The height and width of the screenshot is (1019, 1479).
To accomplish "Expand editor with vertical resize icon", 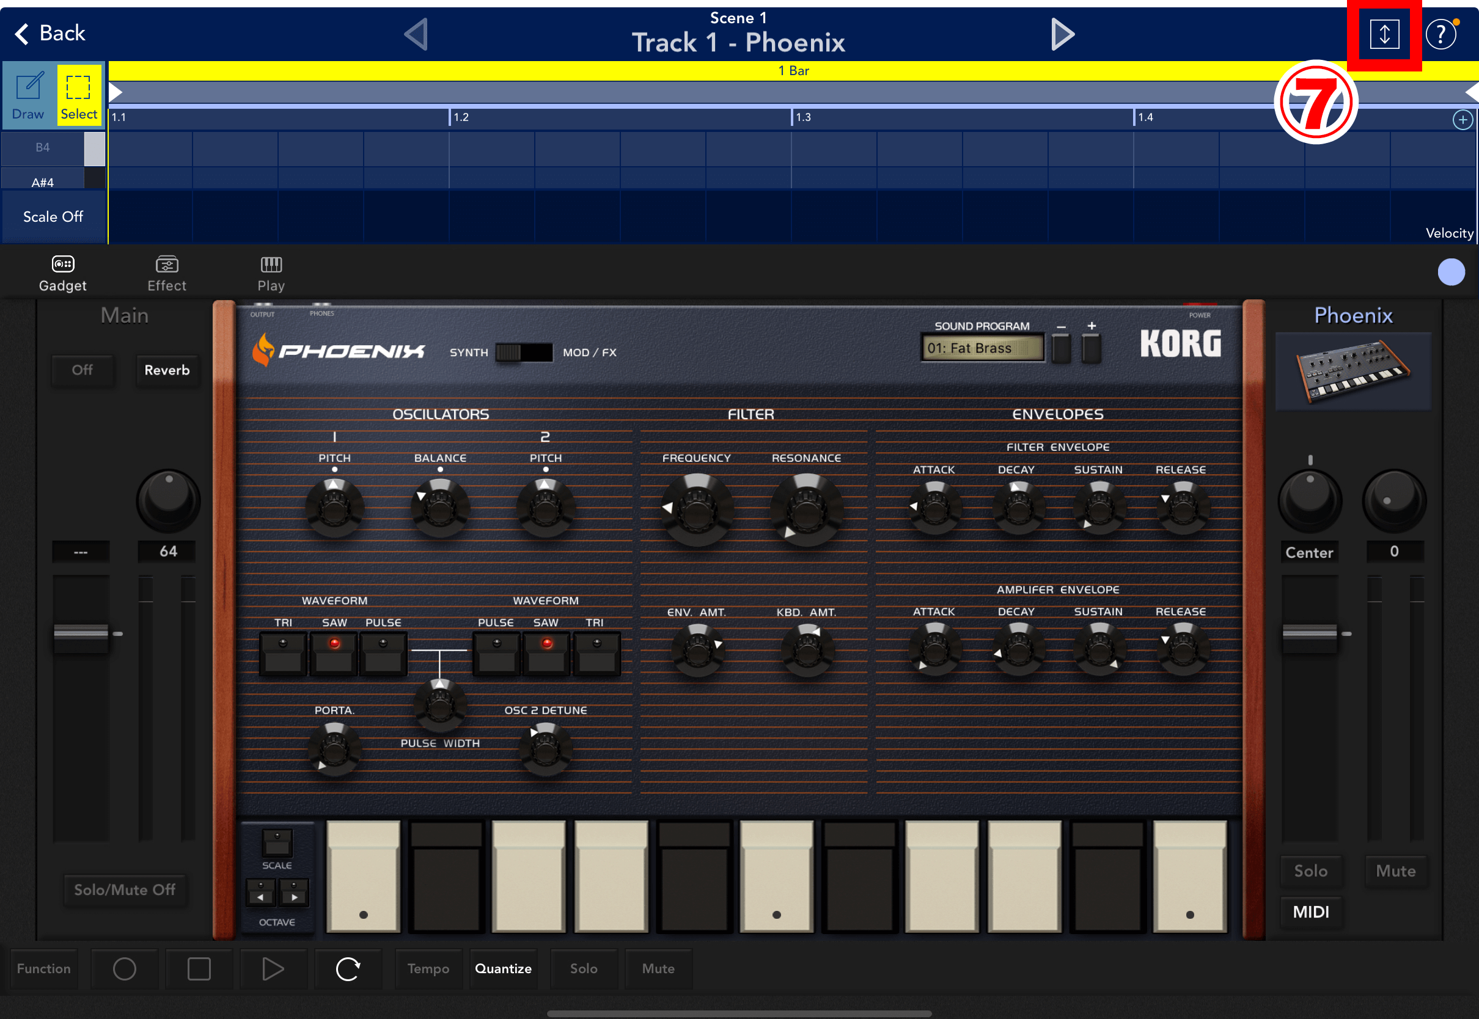I will 1384,34.
